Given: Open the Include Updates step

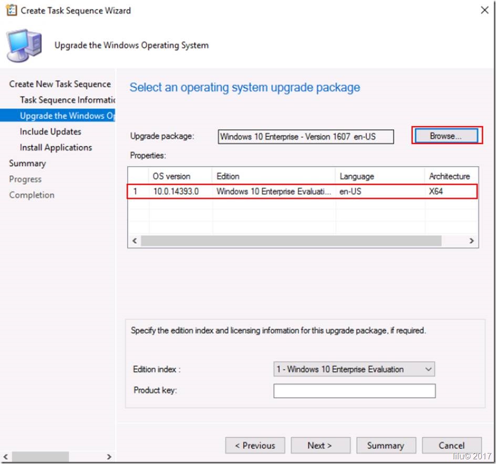Looking at the screenshot, I should [x=50, y=131].
